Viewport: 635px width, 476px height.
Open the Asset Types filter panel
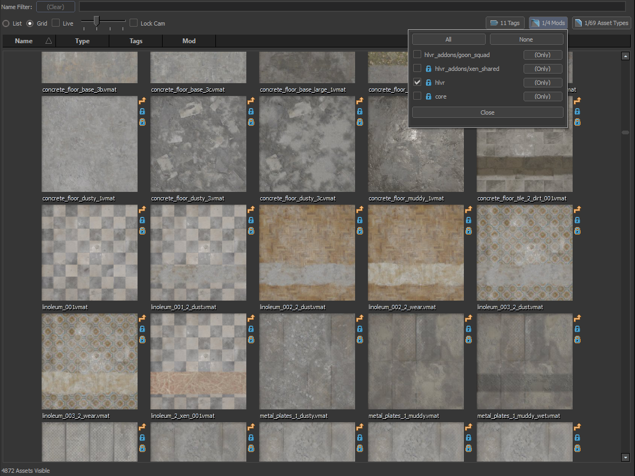point(601,22)
